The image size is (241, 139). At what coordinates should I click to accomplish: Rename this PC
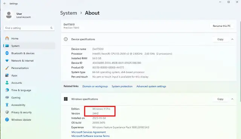222,26
